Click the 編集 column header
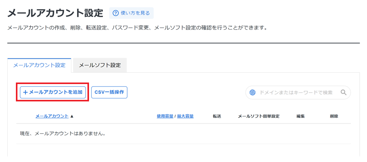367x162 pixels. 300,116
